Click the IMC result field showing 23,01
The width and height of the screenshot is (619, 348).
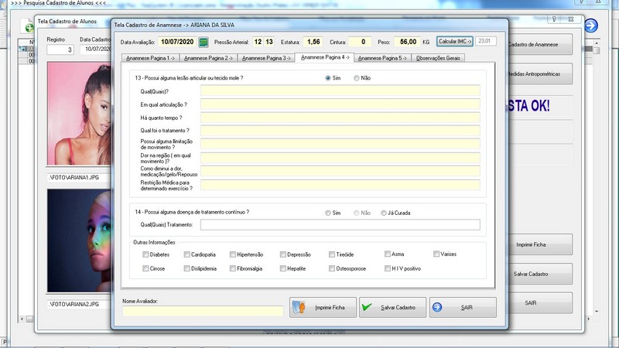pyautogui.click(x=486, y=41)
